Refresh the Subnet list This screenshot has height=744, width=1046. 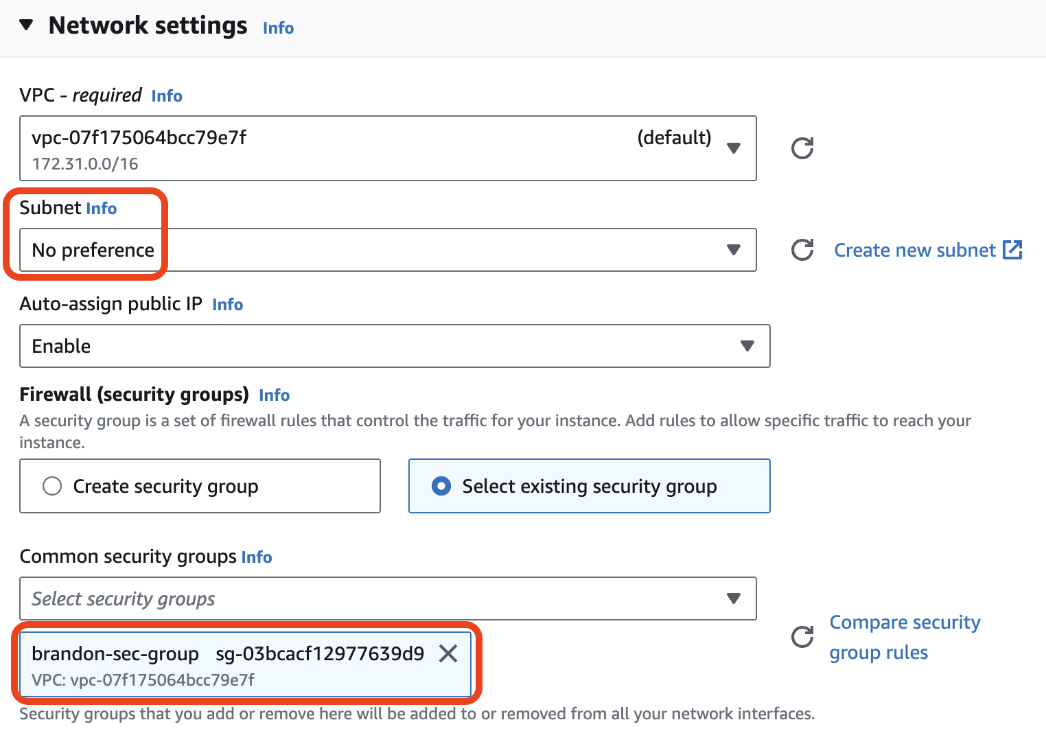point(802,250)
